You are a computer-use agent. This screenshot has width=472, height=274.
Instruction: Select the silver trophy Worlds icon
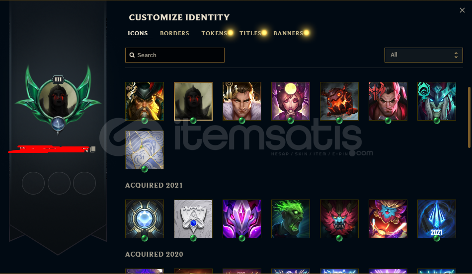click(x=193, y=219)
